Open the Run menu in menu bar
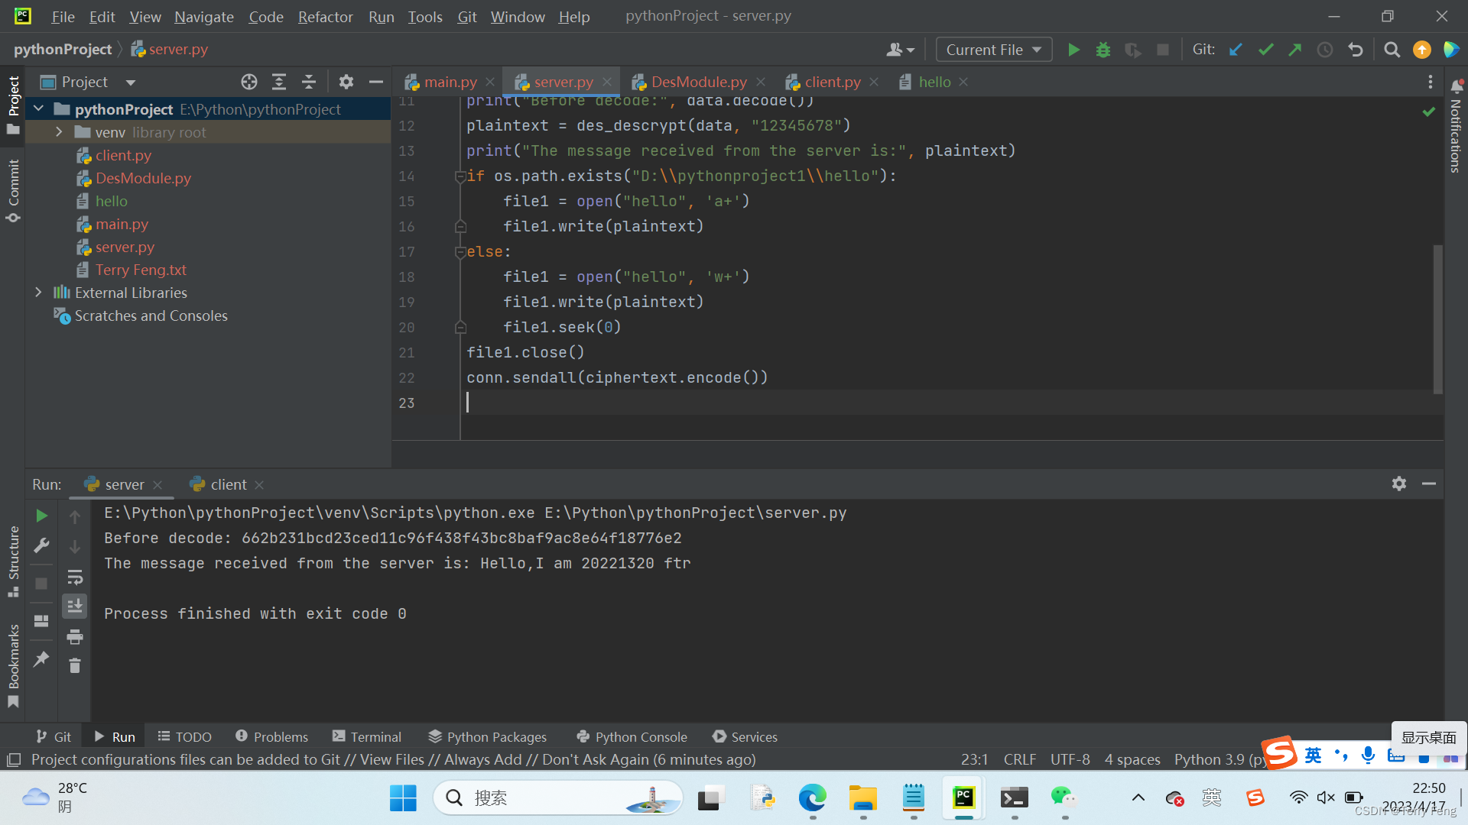Screen dimensions: 1468x825 380,15
